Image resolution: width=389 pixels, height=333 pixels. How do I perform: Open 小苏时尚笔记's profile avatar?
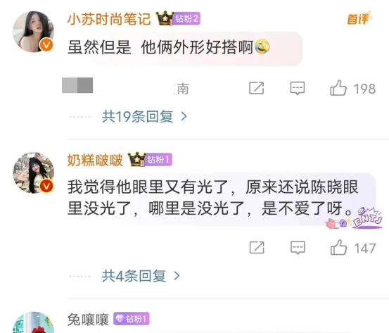point(34,32)
